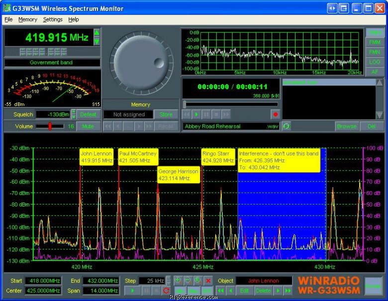Screen dimensions: 388x301
Task: Toggle the AF spectrum button
Action: pyautogui.click(x=375, y=72)
